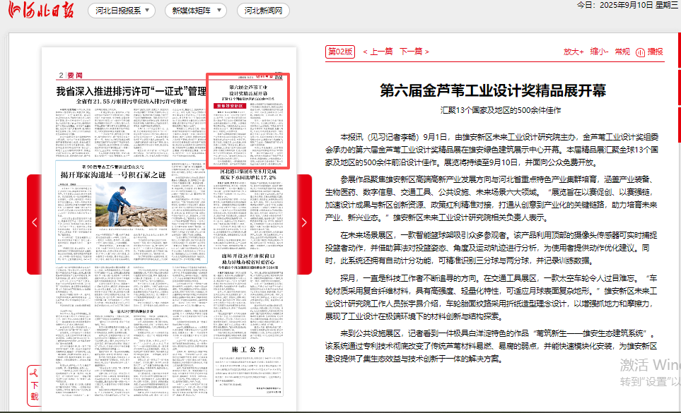Image resolution: width=681 pixels, height=413 pixels.
Task: Open the 施工公告 notice on the page
Action: tap(248, 350)
